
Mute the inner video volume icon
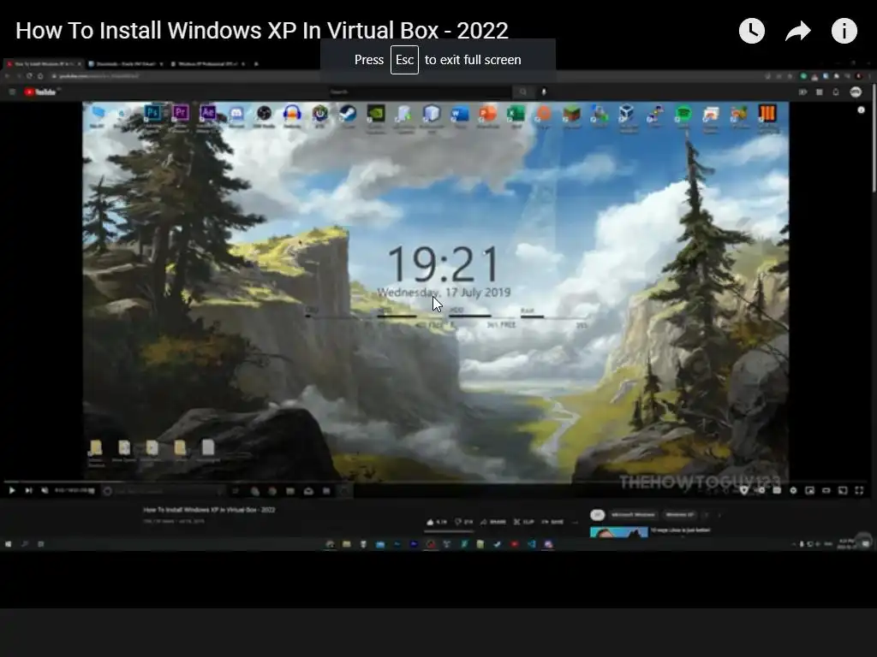click(x=45, y=490)
